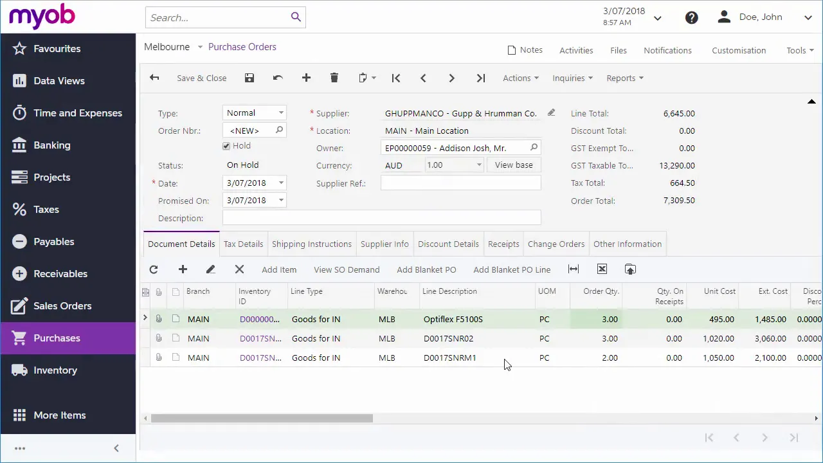Screen dimensions: 823x463
Task: Click the View SO Demand button
Action: tap(347, 269)
